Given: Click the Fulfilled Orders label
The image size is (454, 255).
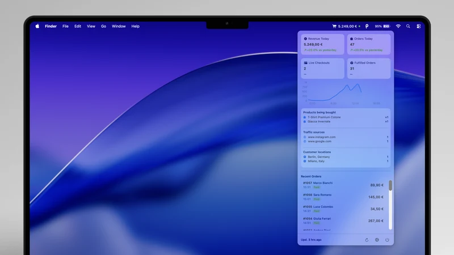Looking at the screenshot, I should pyautogui.click(x=365, y=63).
